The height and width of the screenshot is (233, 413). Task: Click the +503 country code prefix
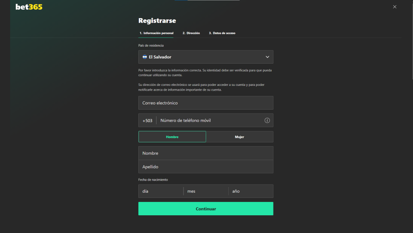click(147, 121)
